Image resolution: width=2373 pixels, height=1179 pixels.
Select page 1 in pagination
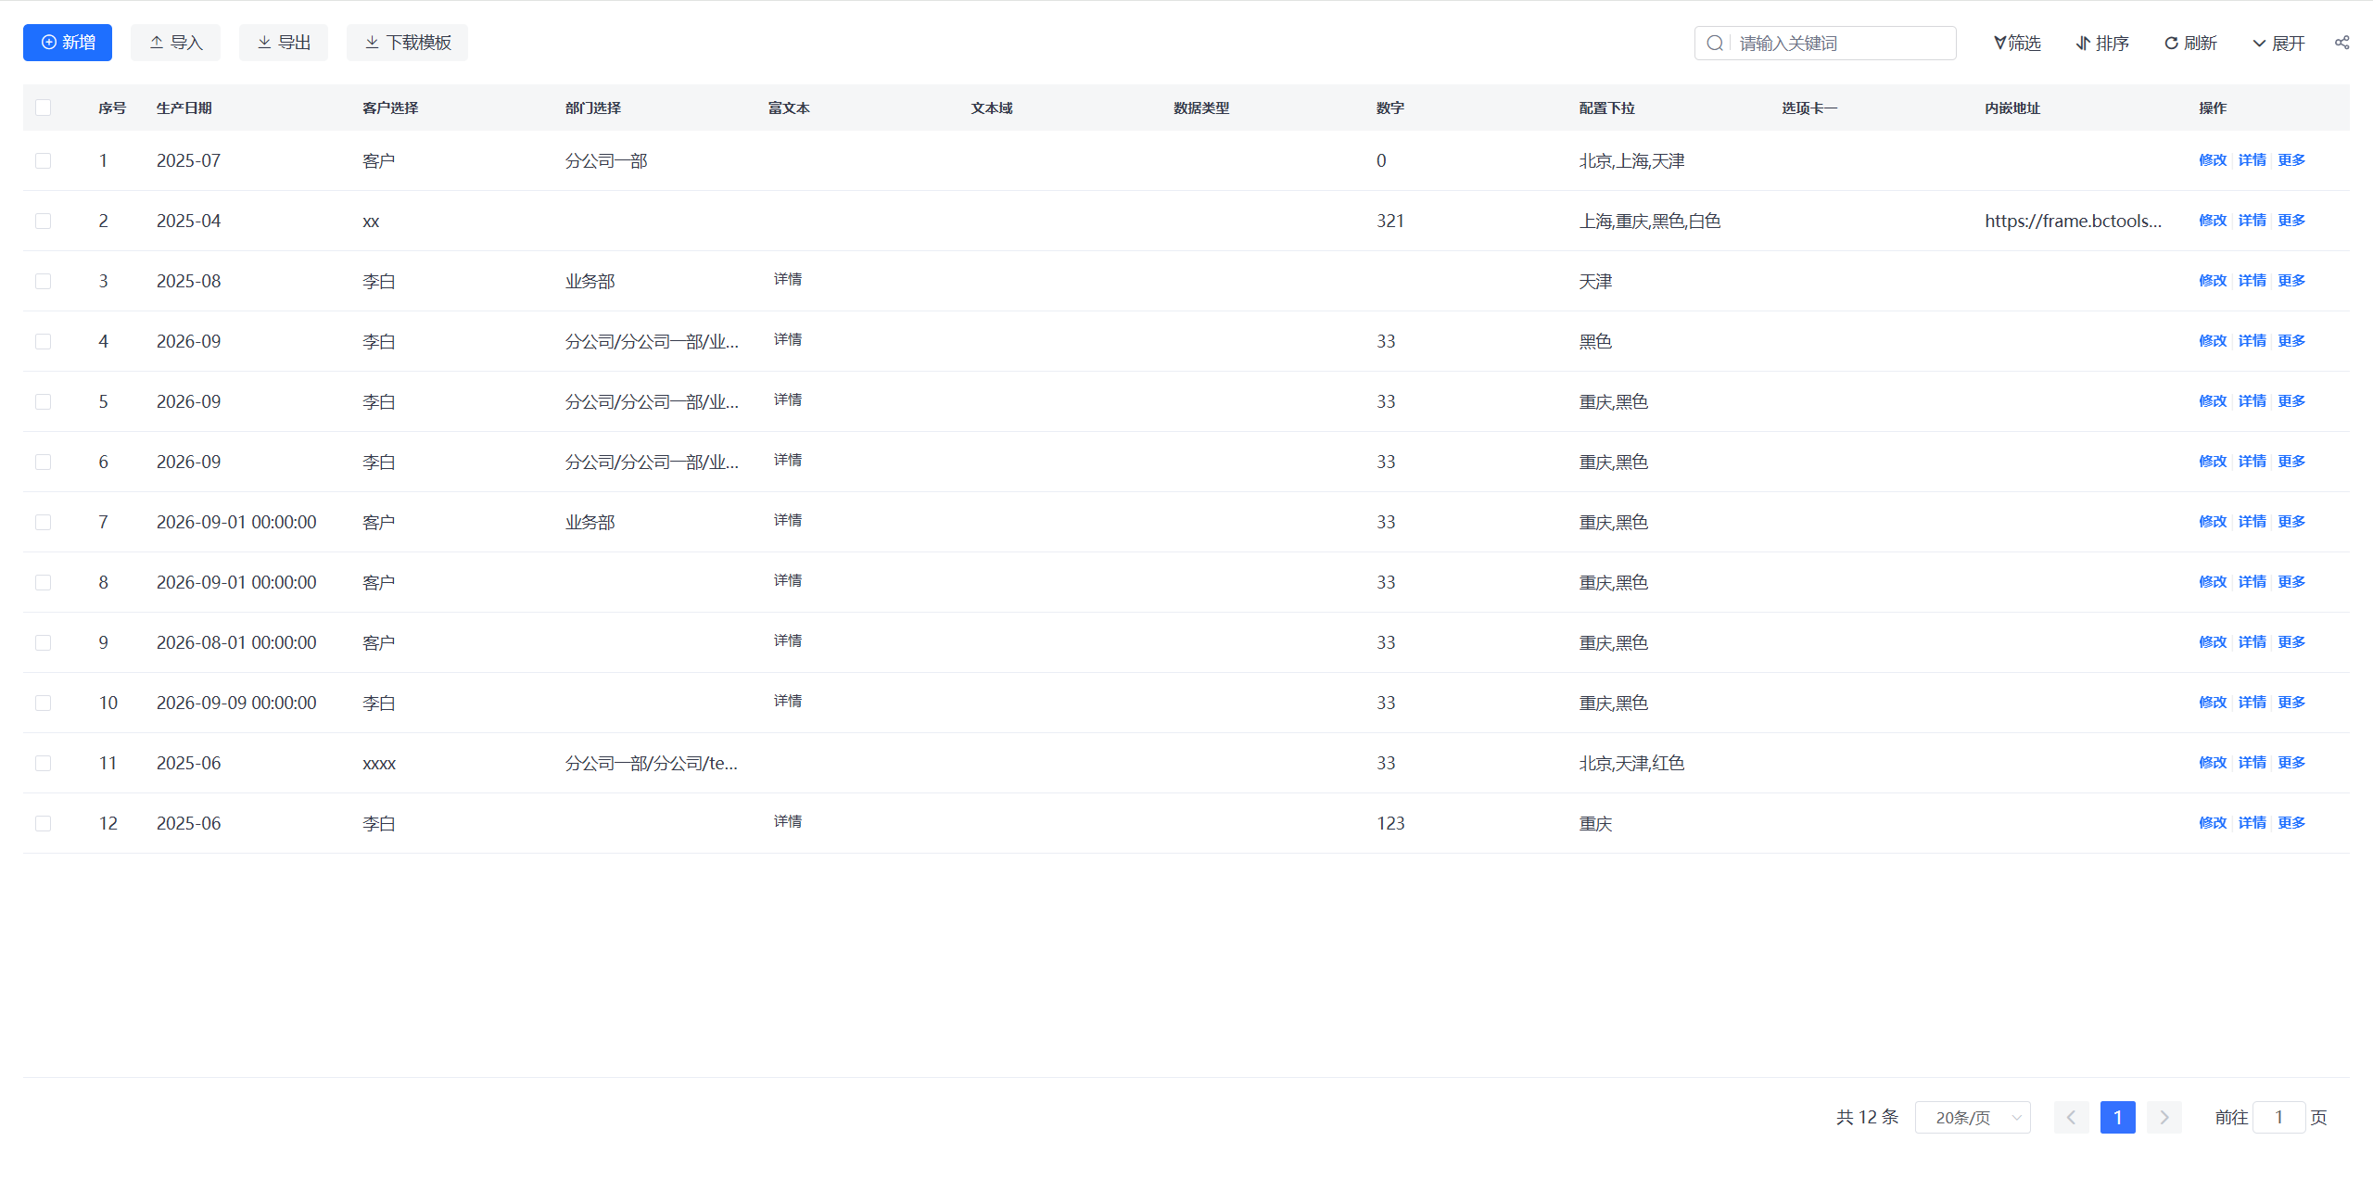tap(2117, 1118)
